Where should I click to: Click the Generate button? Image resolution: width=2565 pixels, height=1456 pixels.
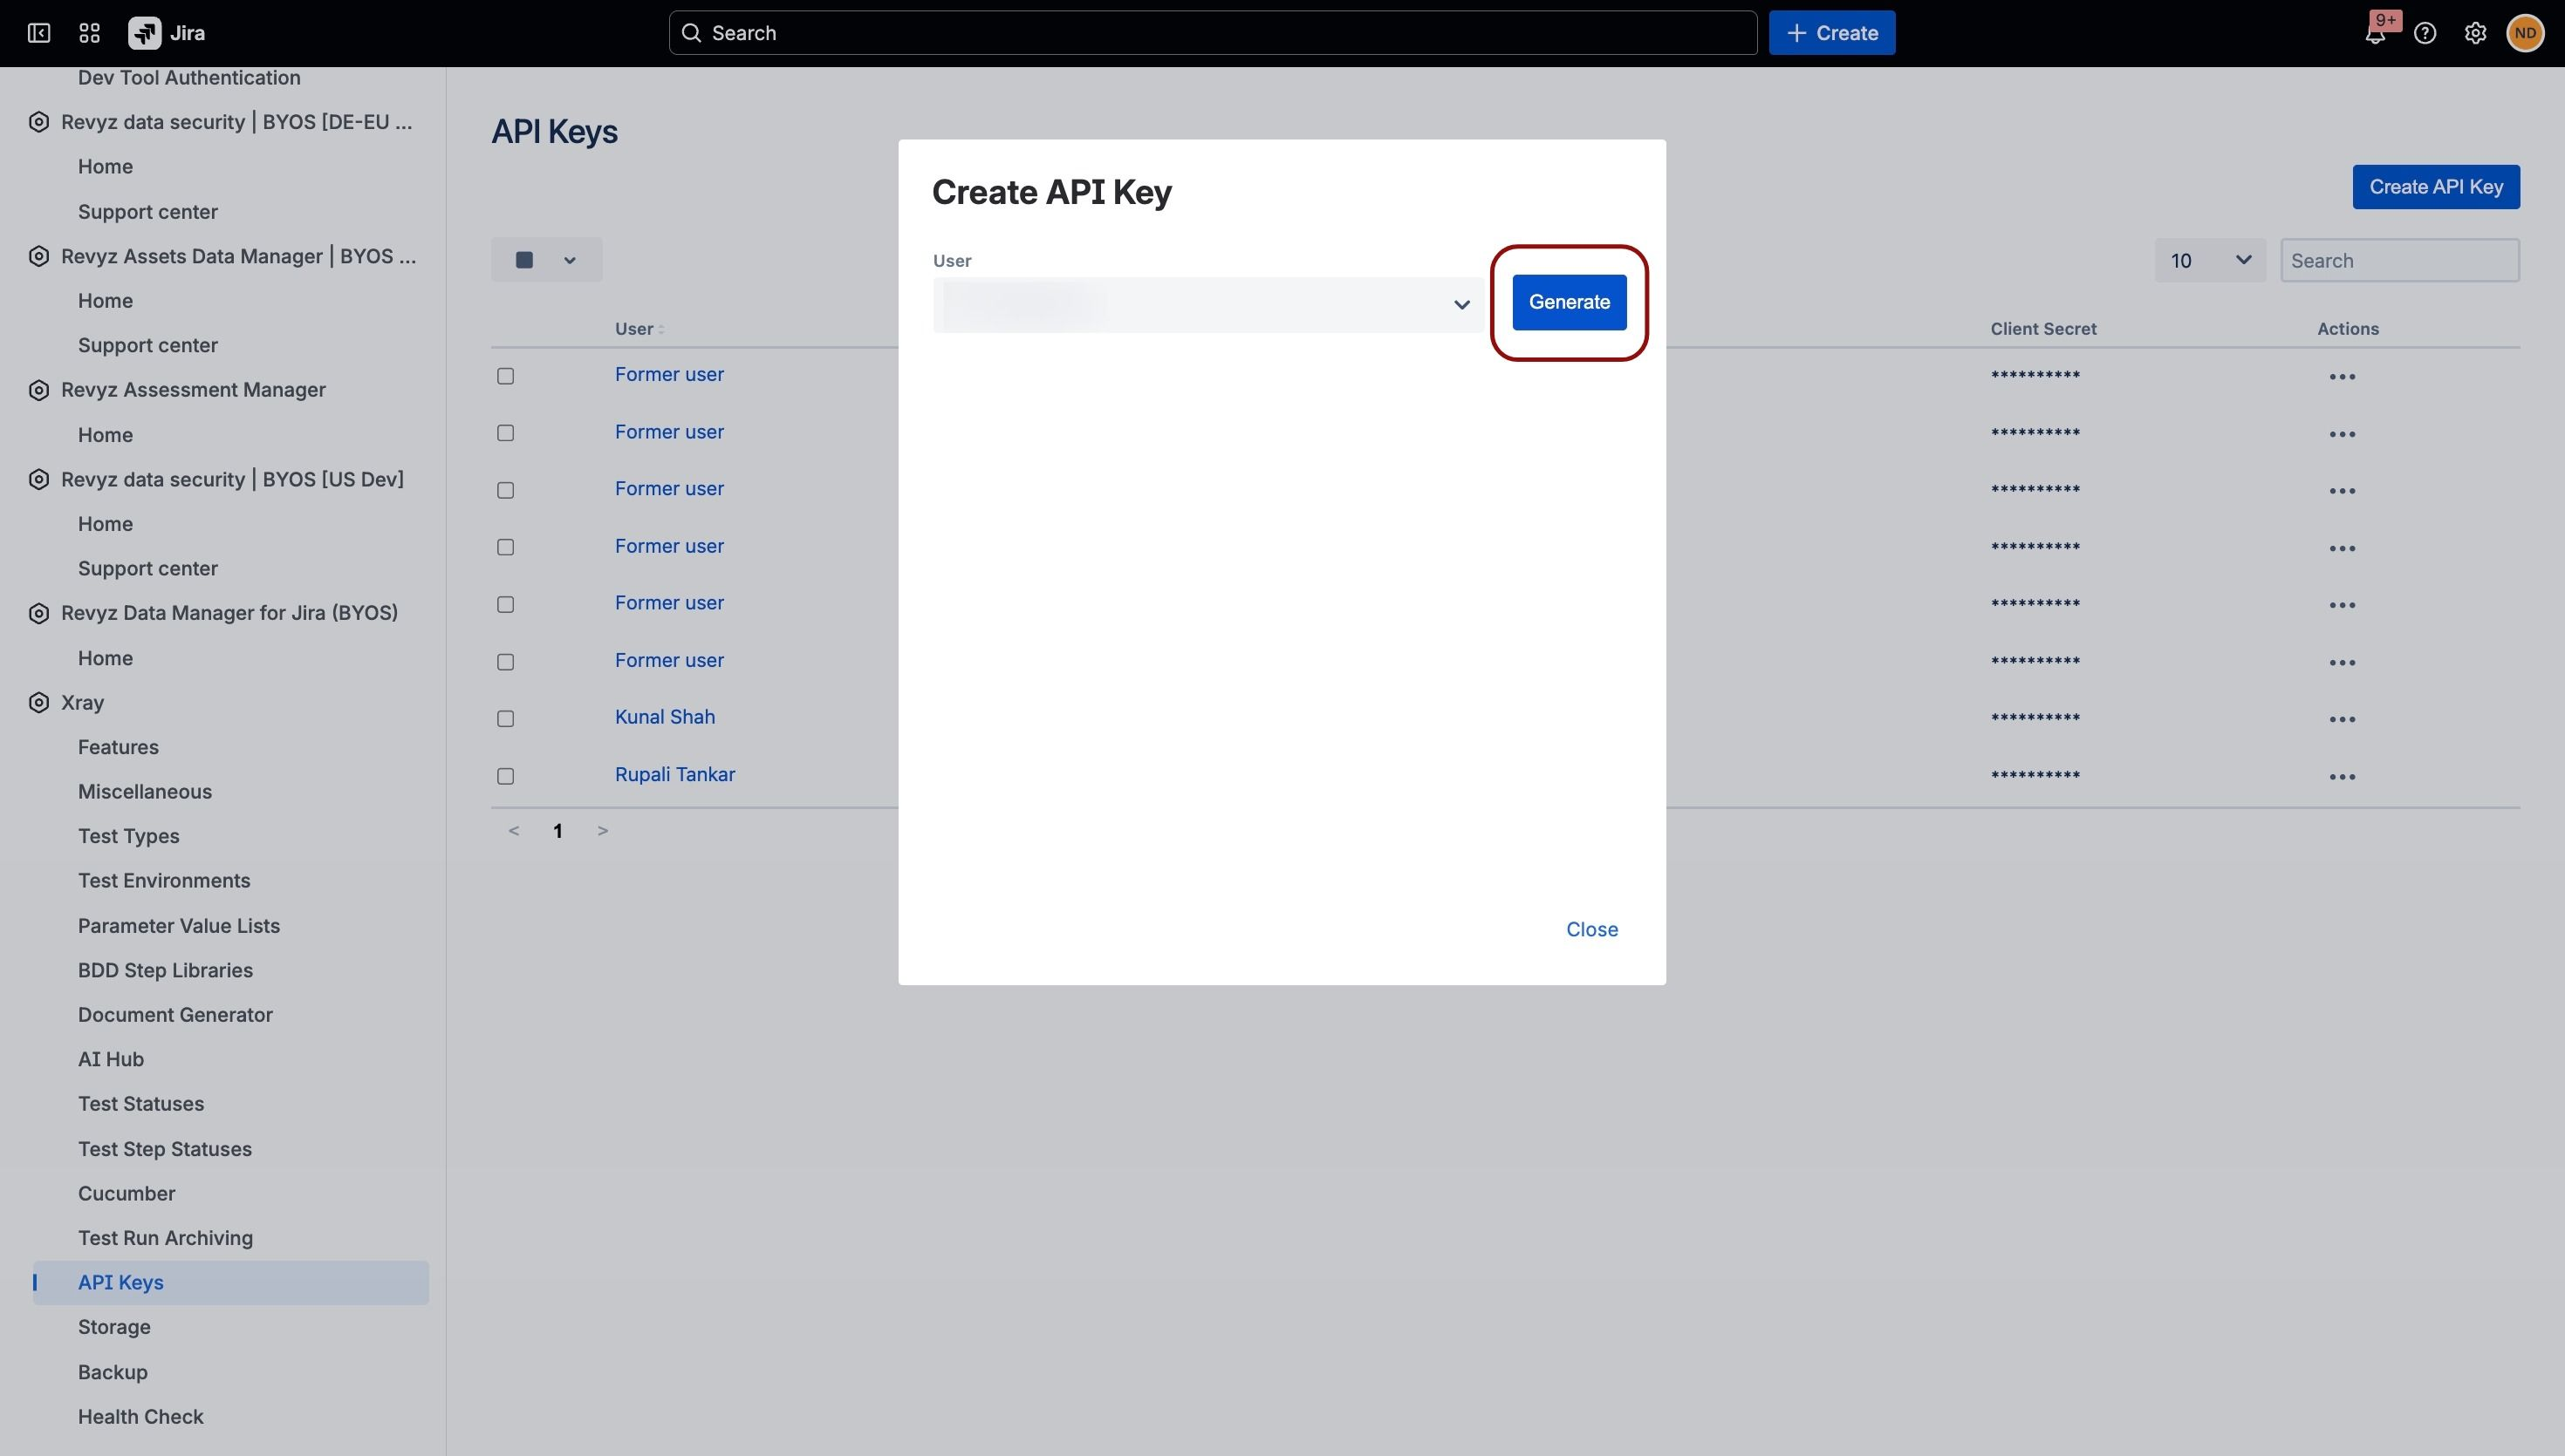click(1569, 302)
